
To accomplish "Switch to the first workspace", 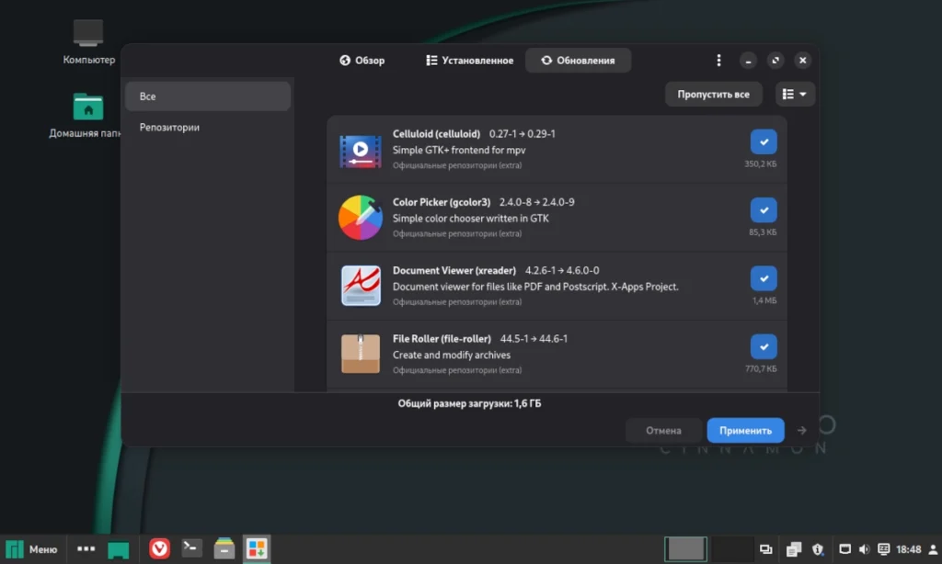I will pos(685,549).
